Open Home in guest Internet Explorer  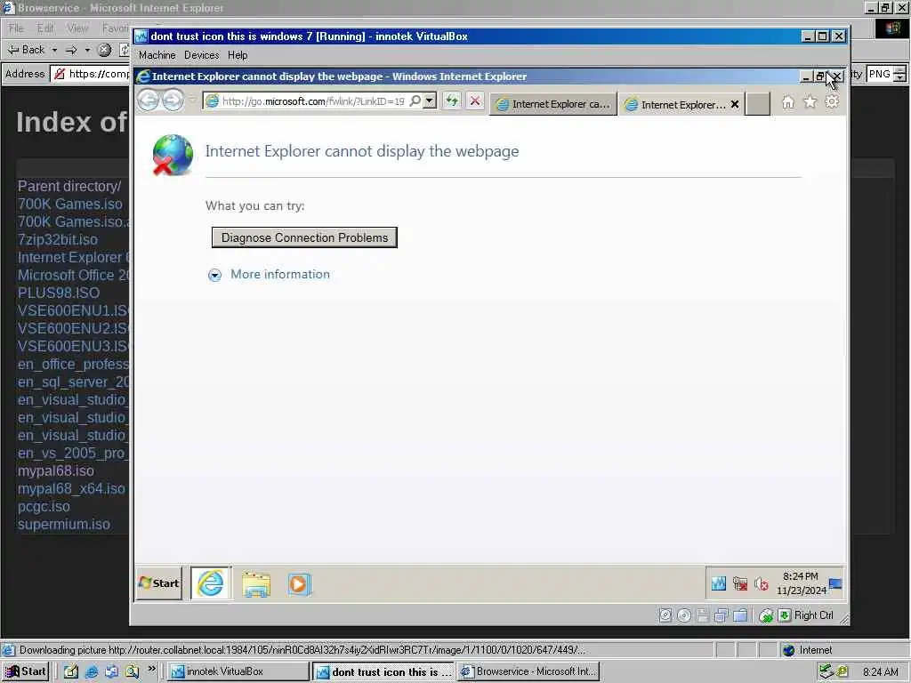pos(788,102)
